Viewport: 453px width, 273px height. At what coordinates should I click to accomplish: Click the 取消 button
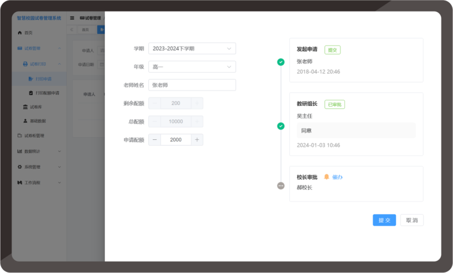pyautogui.click(x=412, y=220)
